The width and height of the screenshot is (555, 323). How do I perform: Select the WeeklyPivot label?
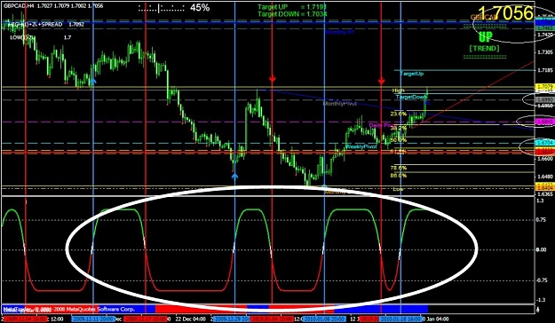pyautogui.click(x=361, y=146)
